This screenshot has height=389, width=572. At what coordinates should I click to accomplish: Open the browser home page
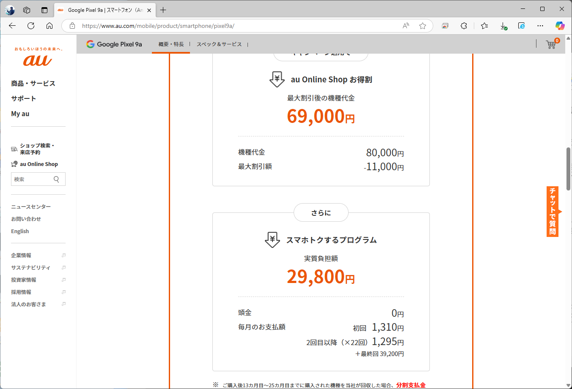click(x=49, y=26)
